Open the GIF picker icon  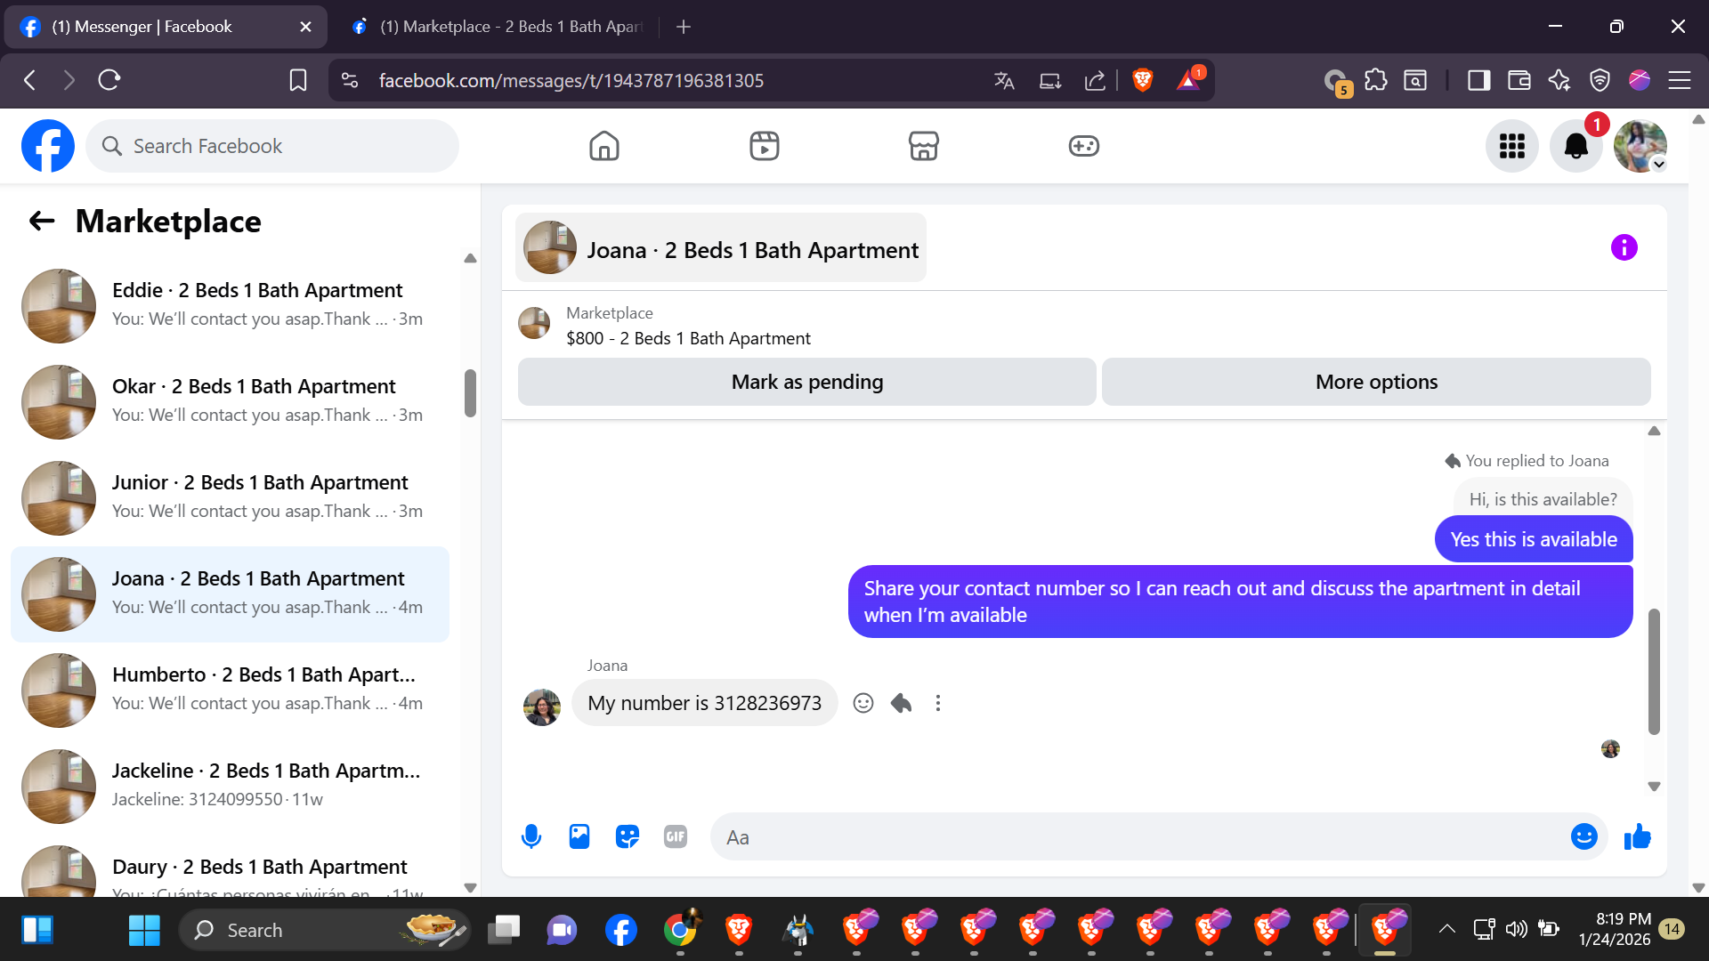(x=676, y=836)
